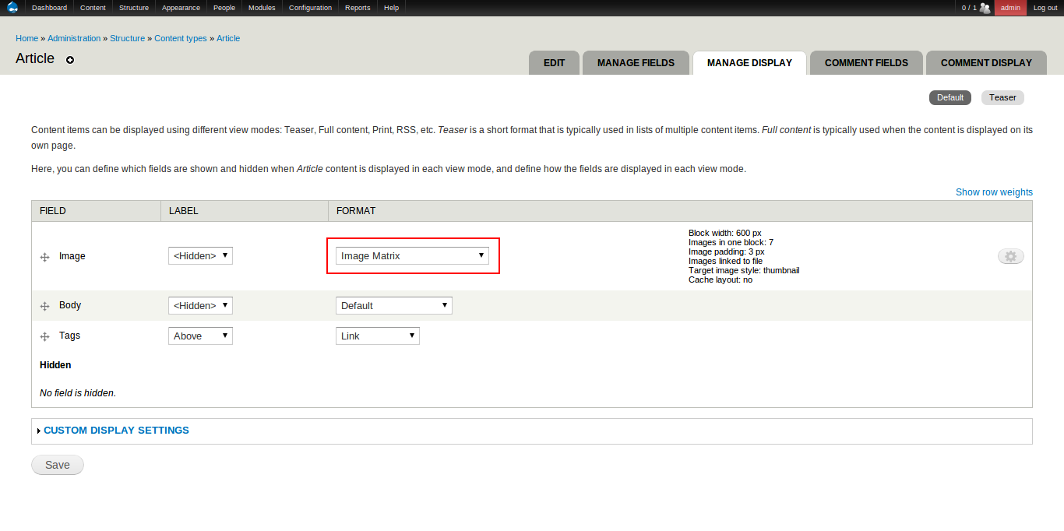
Task: Open the Configuration menu in the toolbar
Action: (310, 8)
